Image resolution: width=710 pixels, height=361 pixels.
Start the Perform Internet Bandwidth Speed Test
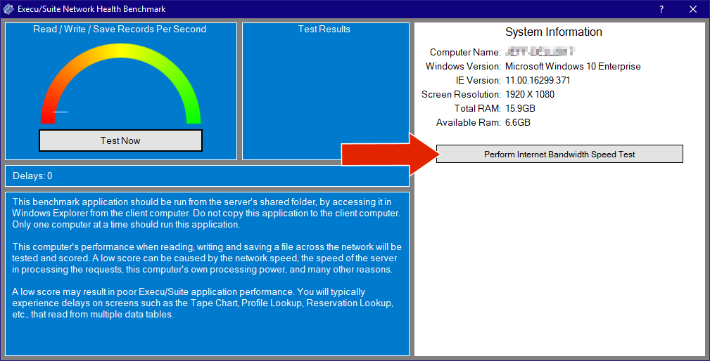(x=559, y=154)
